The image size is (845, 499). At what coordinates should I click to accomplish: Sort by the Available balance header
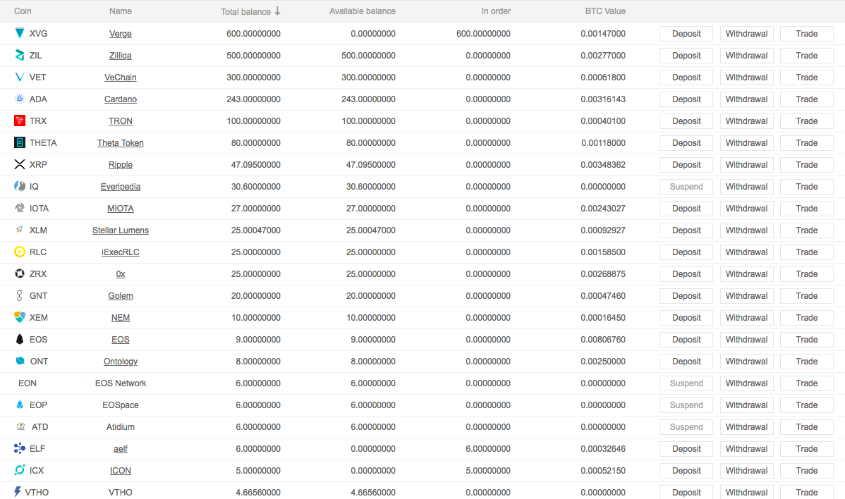click(x=362, y=11)
